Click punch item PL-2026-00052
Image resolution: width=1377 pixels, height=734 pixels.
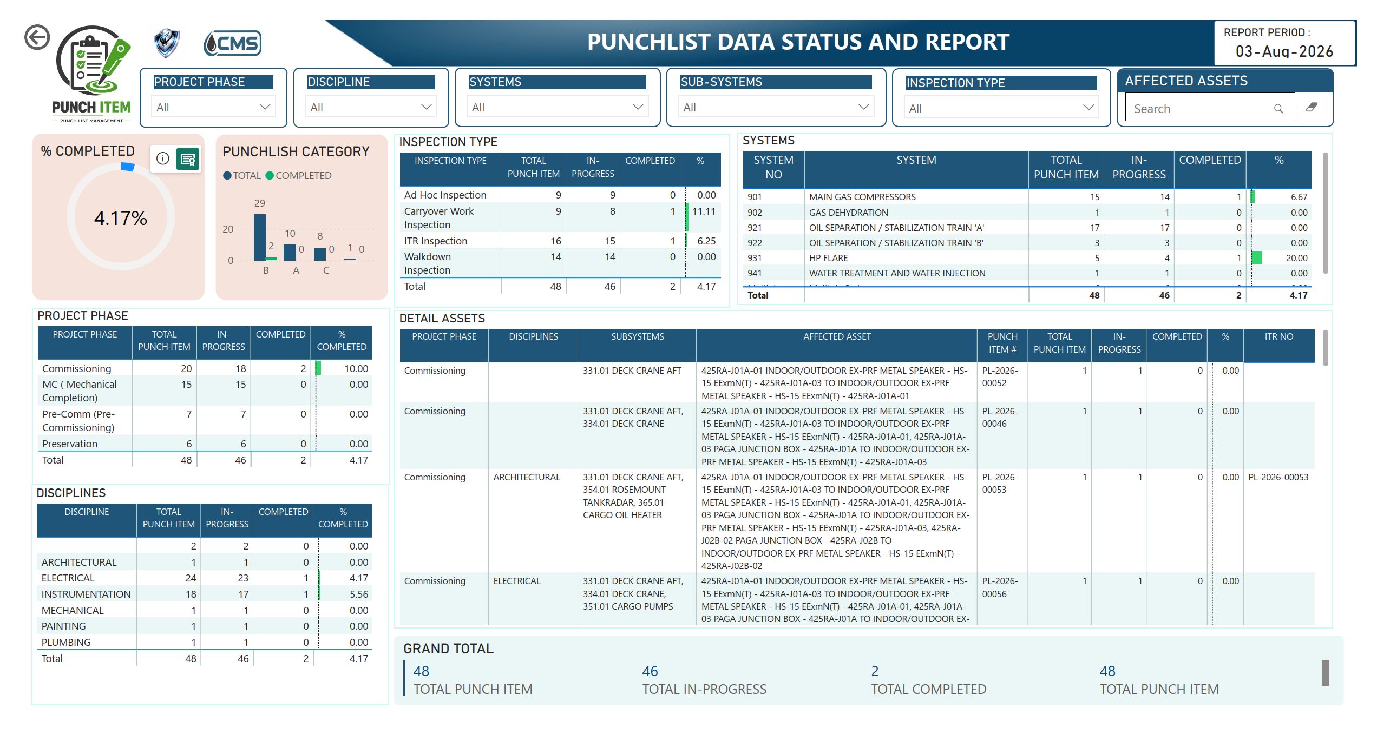[1000, 376]
